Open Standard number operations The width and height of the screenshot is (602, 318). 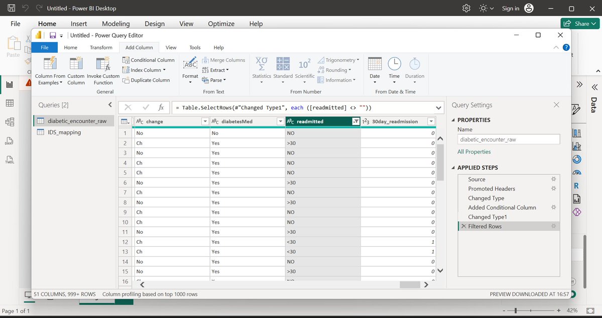pyautogui.click(x=283, y=71)
